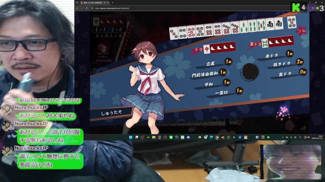Open Microsoft Edge from the taskbar
The height and width of the screenshot is (182, 325).
[x=211, y=137]
